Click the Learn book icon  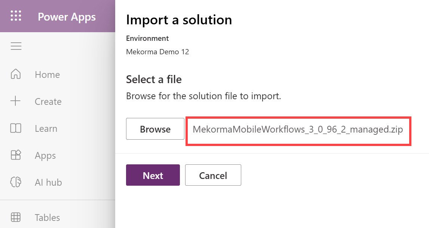[16, 128]
